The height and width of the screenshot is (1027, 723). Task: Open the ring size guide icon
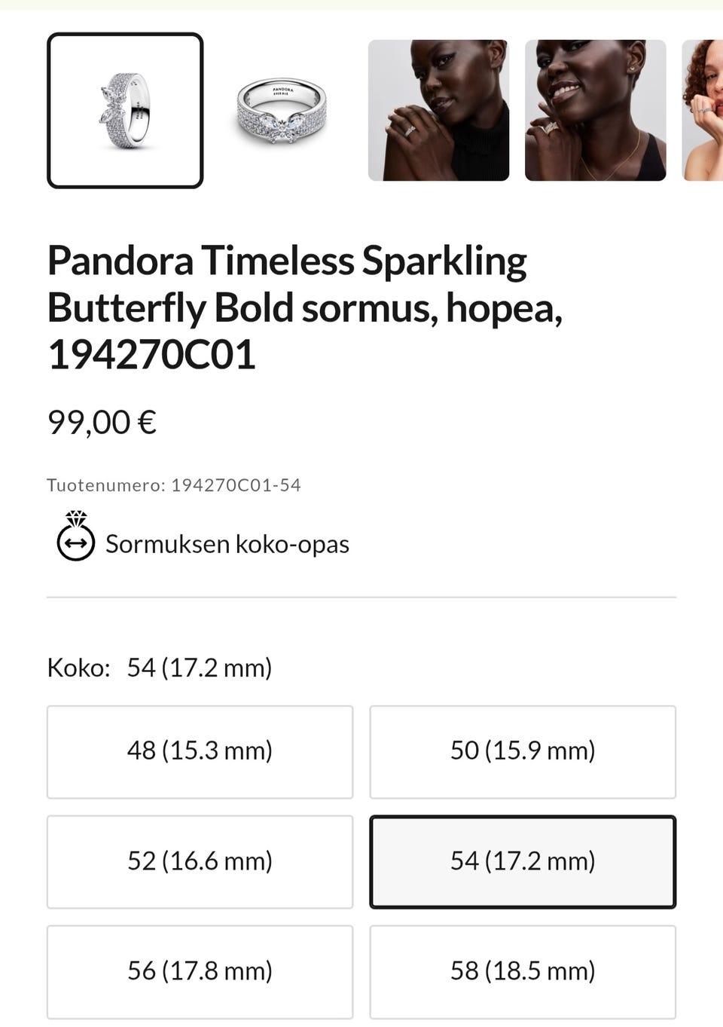point(75,537)
